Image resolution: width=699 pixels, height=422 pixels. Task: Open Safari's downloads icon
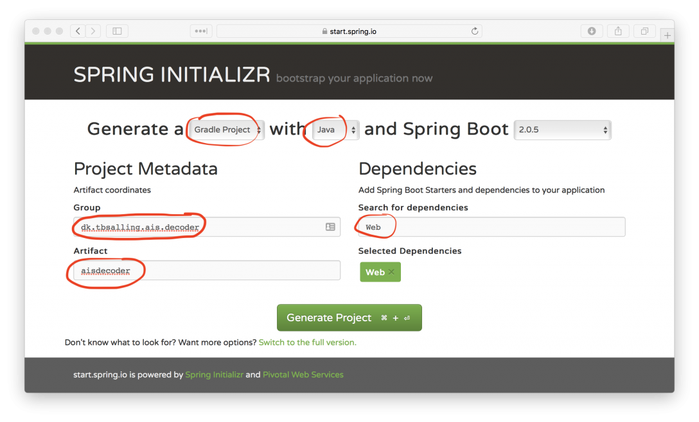(592, 31)
